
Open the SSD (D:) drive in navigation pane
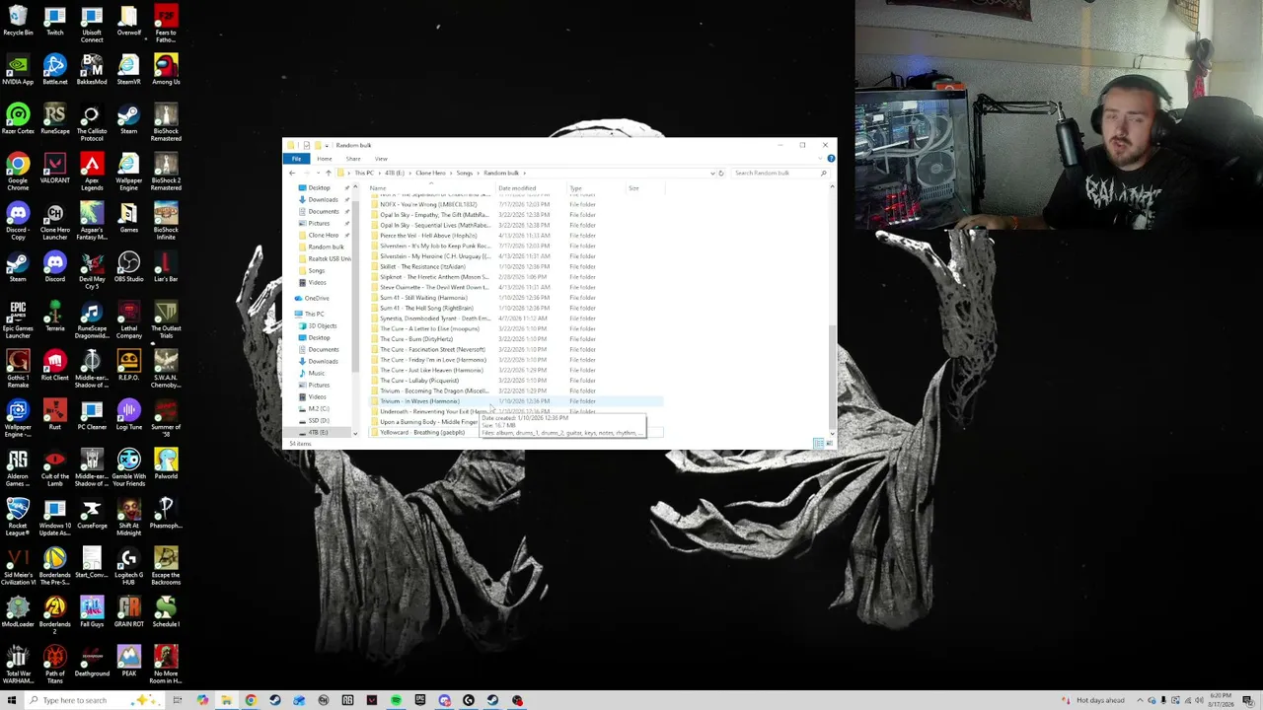(x=318, y=420)
